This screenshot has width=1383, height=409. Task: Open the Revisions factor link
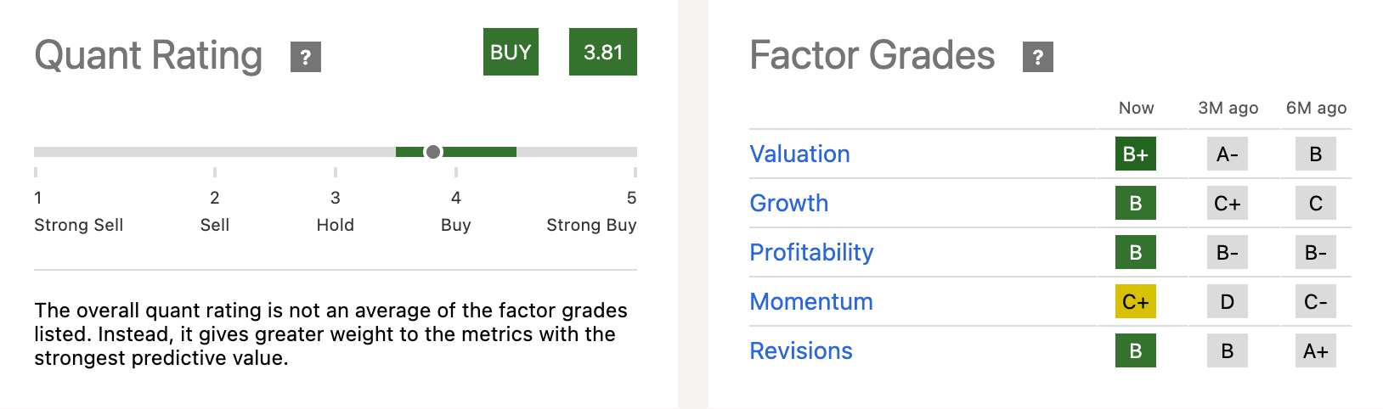tap(801, 350)
